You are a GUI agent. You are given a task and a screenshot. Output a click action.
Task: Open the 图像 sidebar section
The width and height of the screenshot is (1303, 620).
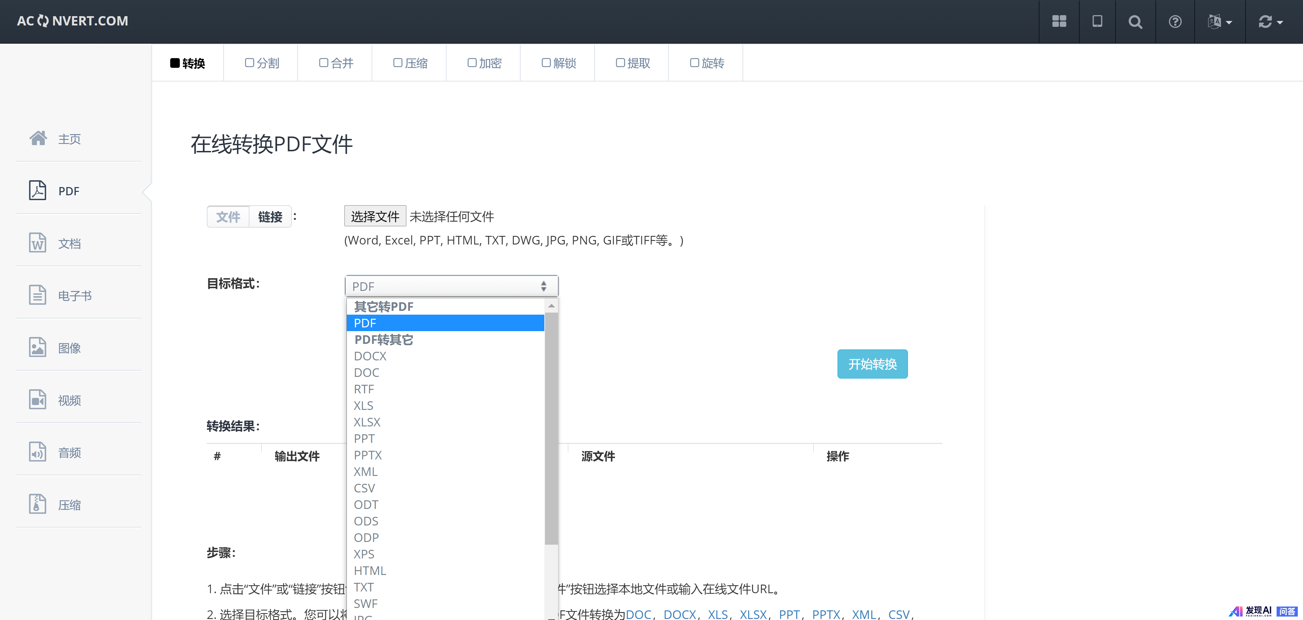[69, 348]
